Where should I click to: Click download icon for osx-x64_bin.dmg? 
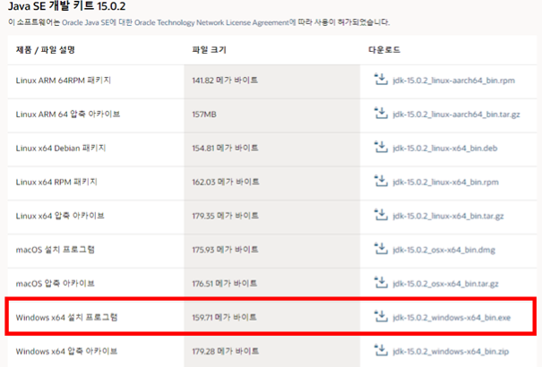[x=382, y=249]
